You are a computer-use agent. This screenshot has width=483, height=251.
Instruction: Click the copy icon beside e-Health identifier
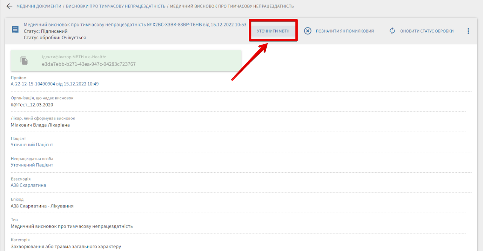coord(24,60)
